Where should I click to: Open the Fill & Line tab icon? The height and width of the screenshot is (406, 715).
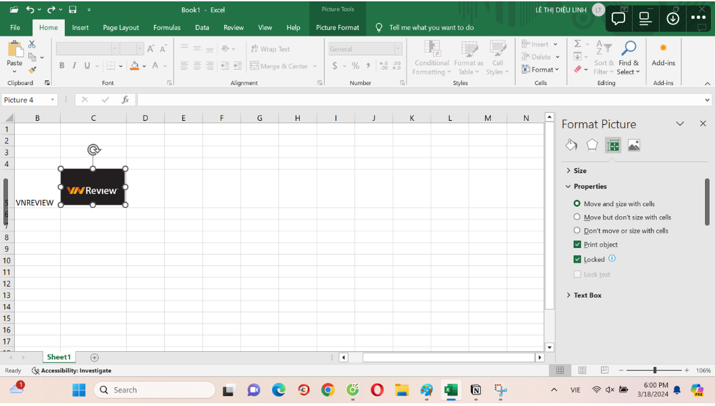coord(571,145)
